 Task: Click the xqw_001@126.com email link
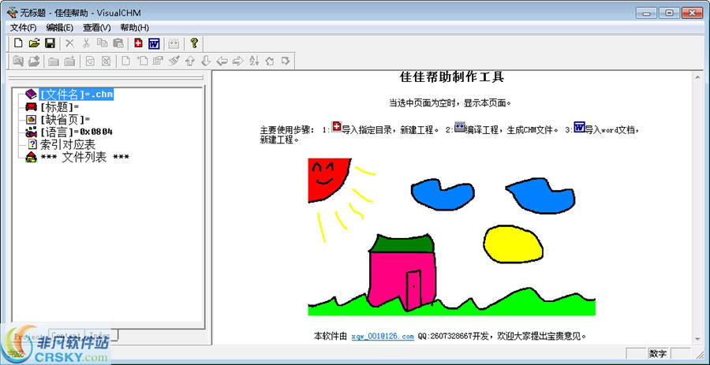383,336
